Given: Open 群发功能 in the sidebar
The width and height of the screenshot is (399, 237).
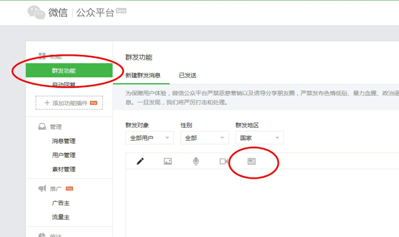Looking at the screenshot, I should click(69, 71).
